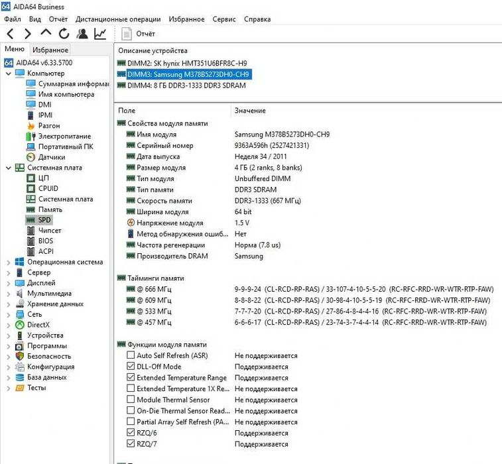This screenshot has height=464, width=502.
Task: Expand the Мультимедиа tree branch
Action: coord(9,294)
